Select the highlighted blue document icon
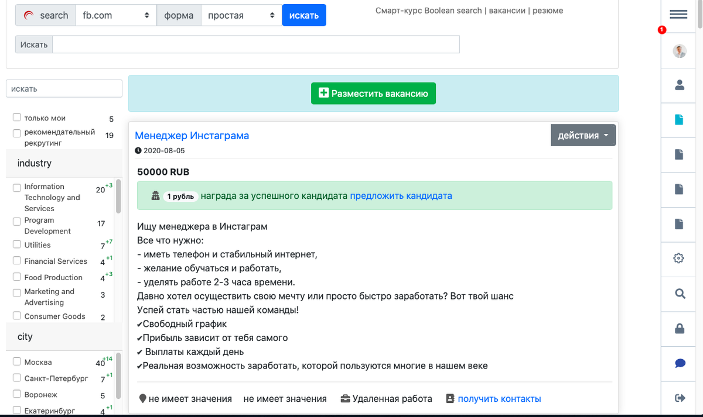The width and height of the screenshot is (703, 417). tap(678, 119)
